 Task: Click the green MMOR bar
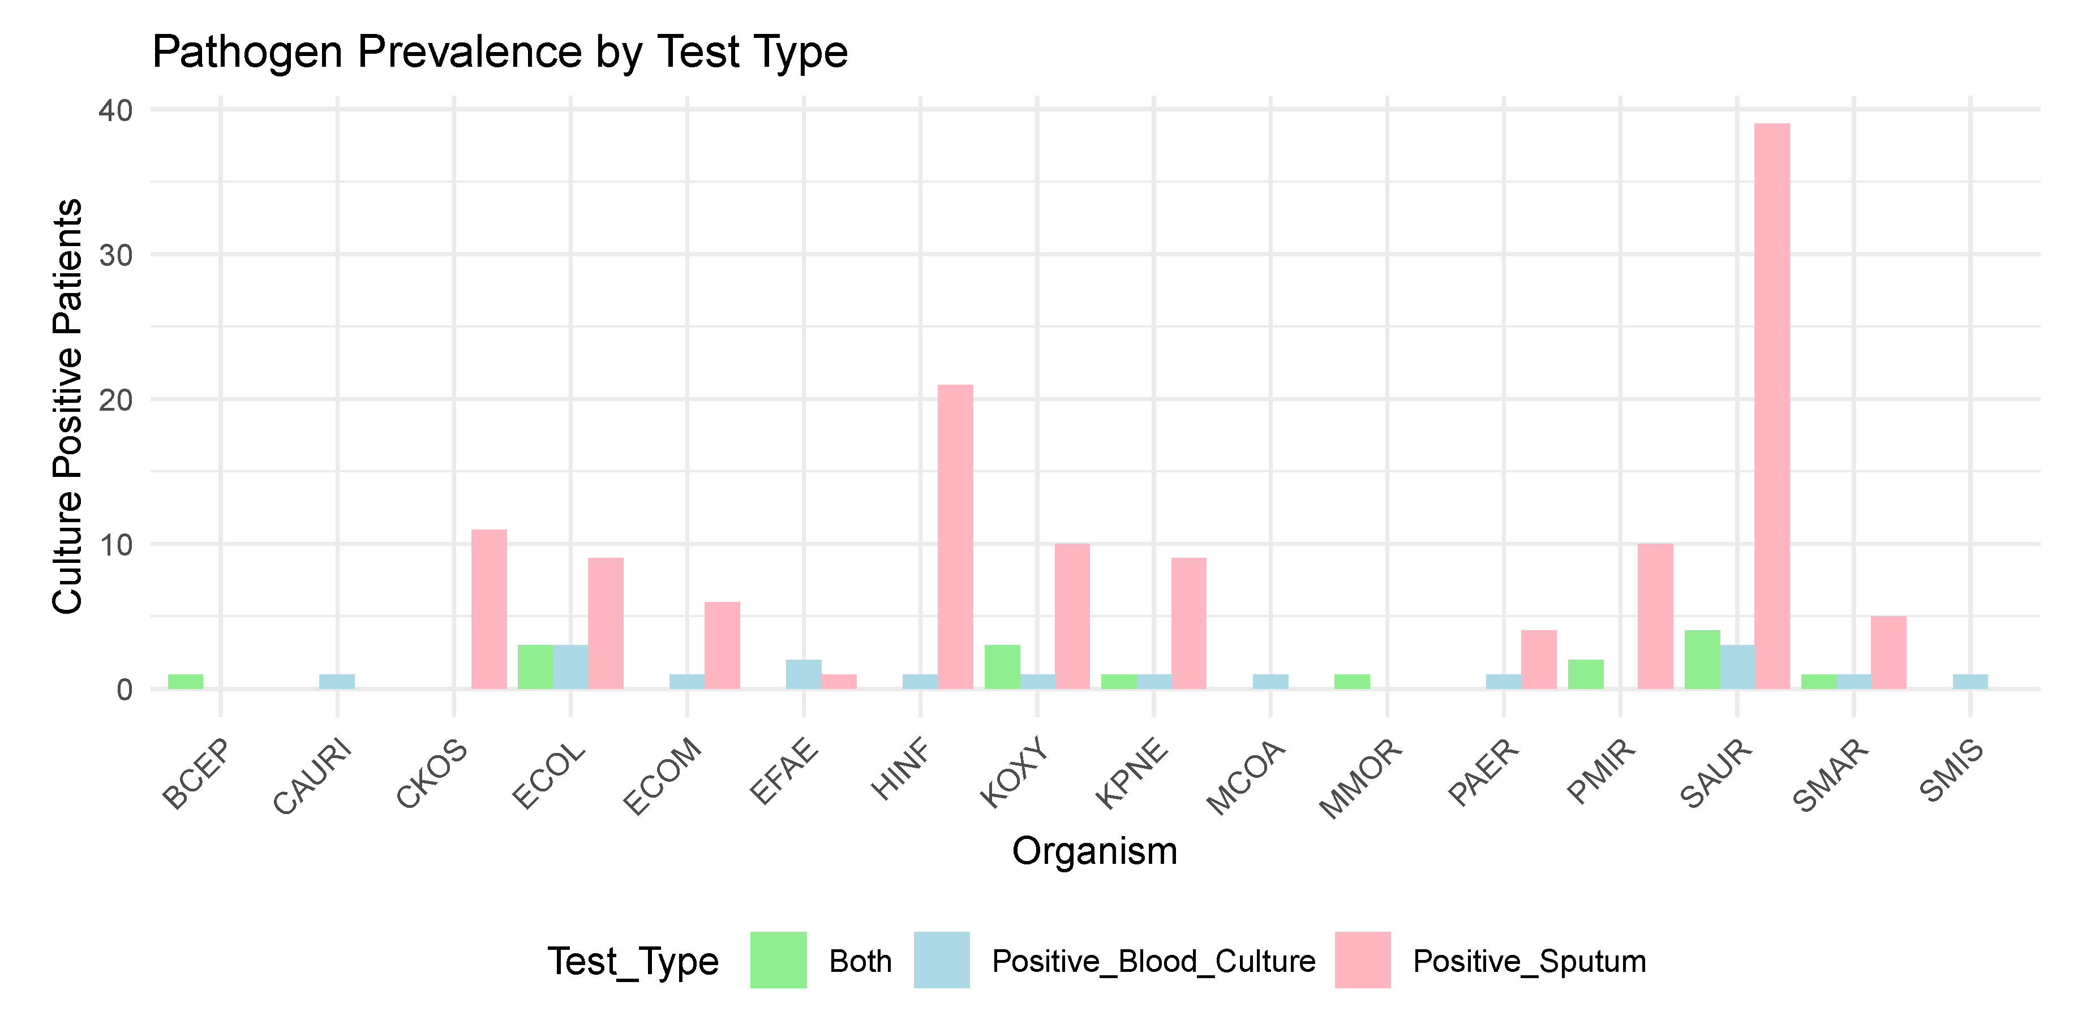1351,682
